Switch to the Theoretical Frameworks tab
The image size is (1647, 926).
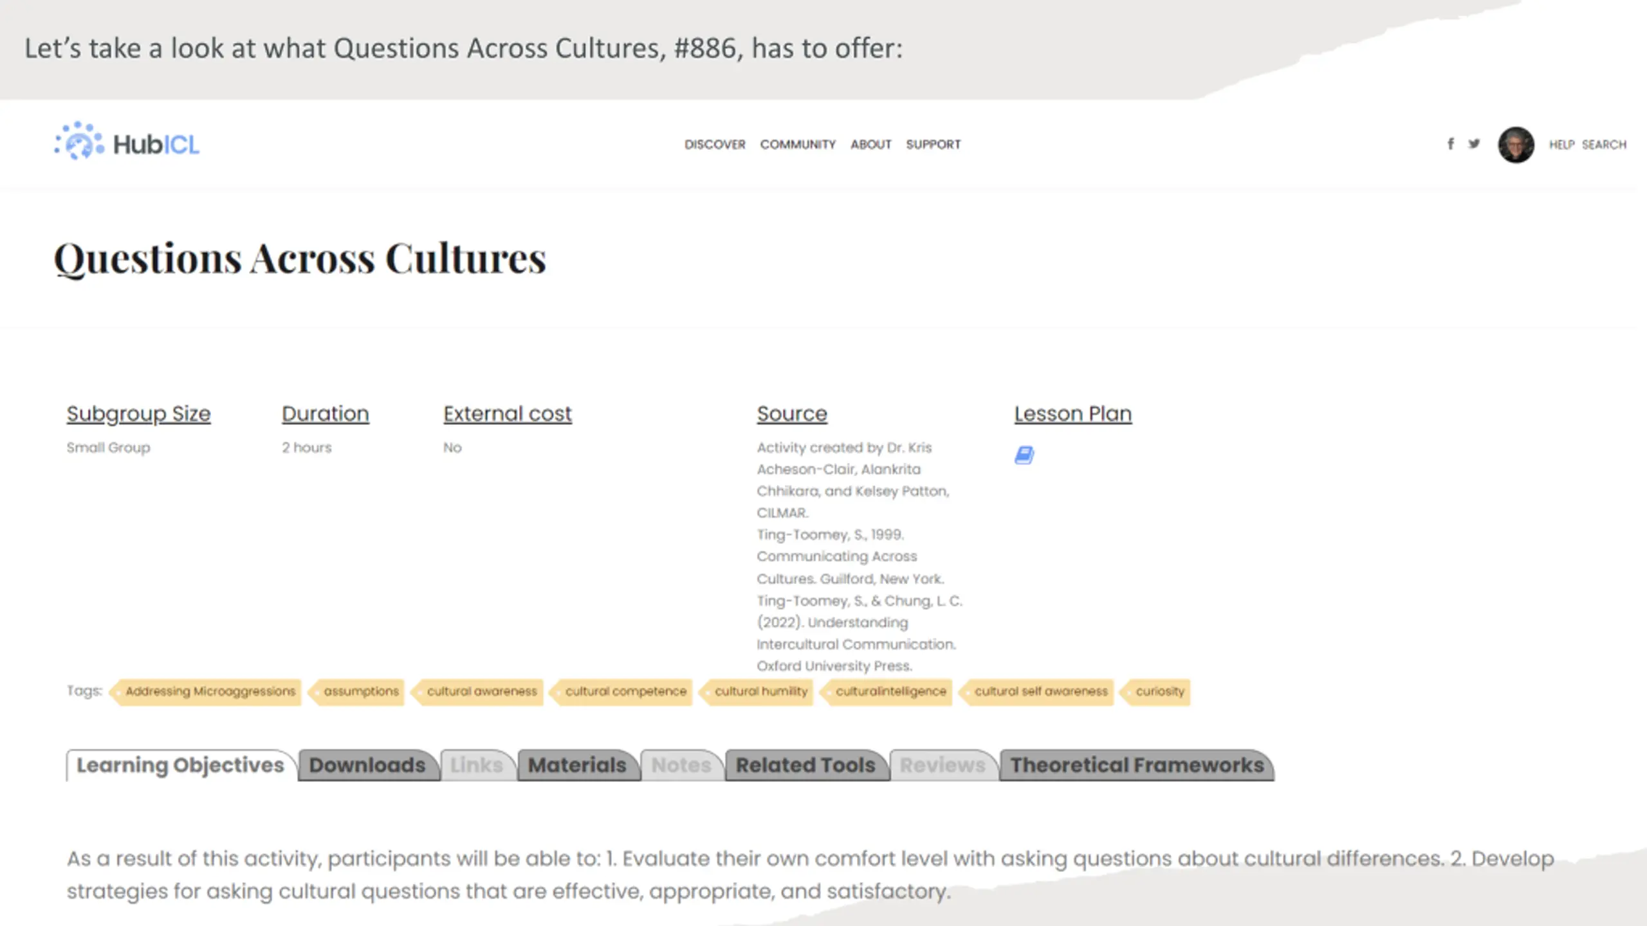1137,765
